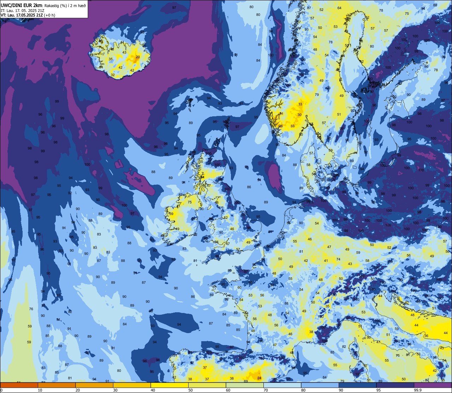Viewport: 452px width, 393px height.
Task: Select the 95–99.9 navy legend swatch
Action: pyautogui.click(x=395, y=385)
